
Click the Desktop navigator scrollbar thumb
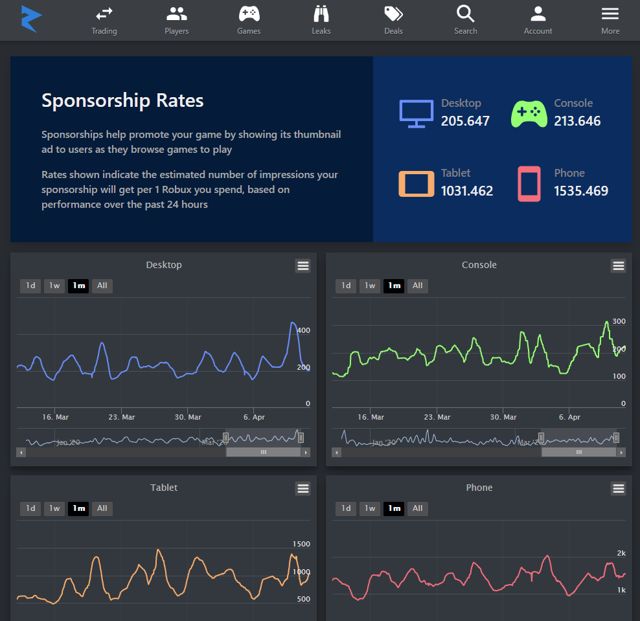coord(264,453)
